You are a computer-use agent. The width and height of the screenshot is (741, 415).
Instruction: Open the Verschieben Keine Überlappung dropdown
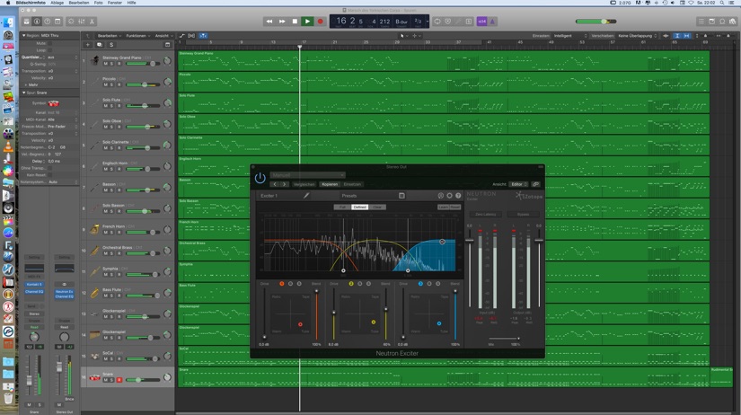(x=637, y=35)
